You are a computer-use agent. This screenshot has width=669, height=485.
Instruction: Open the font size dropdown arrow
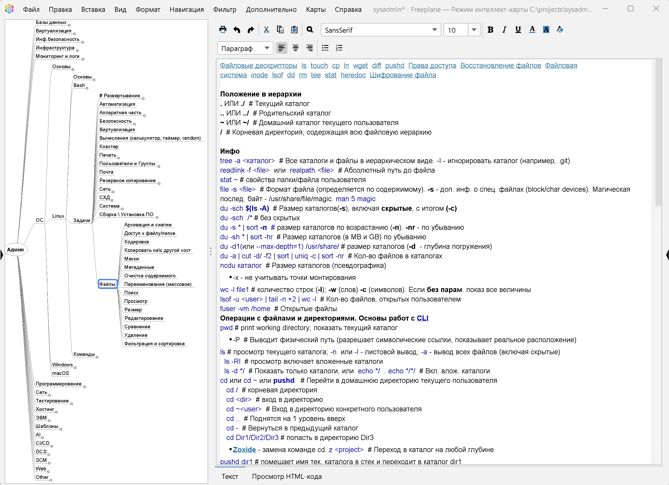(474, 30)
